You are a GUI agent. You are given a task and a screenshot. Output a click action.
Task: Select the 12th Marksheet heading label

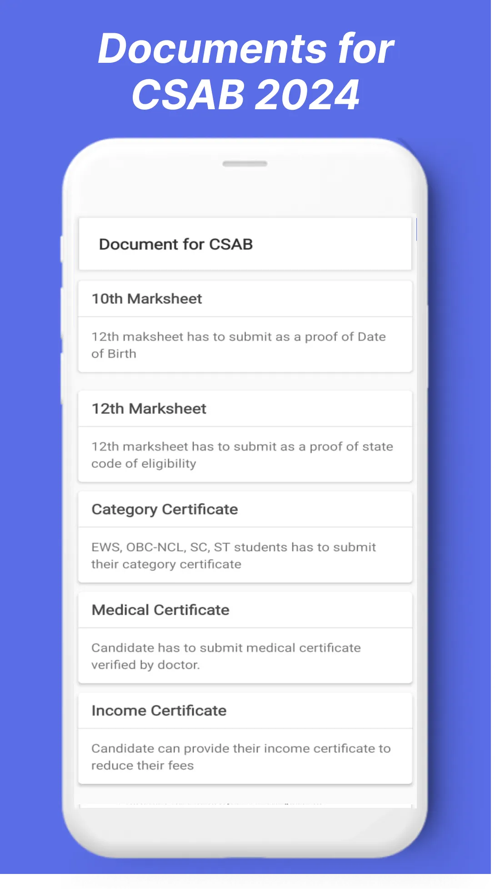click(148, 408)
